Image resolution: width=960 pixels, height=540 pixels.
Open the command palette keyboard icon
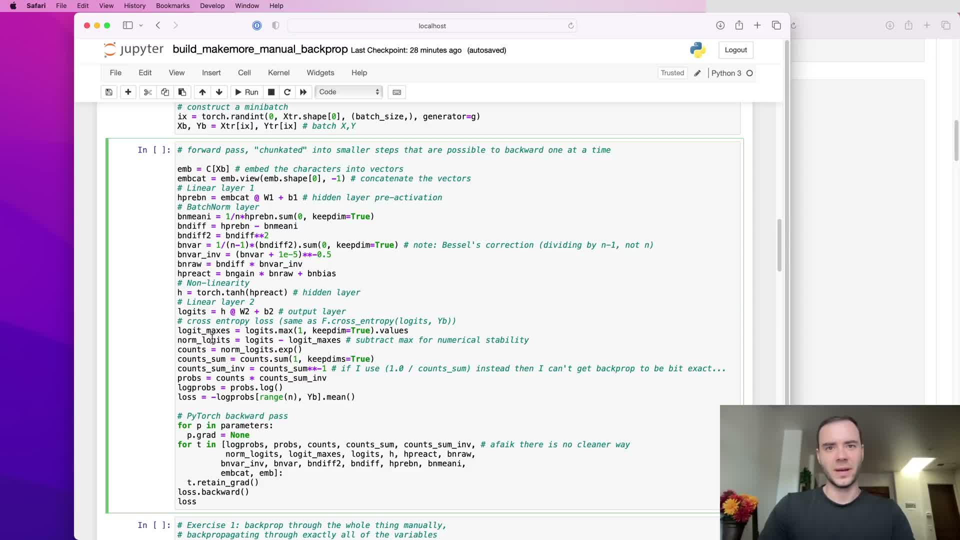pos(396,92)
